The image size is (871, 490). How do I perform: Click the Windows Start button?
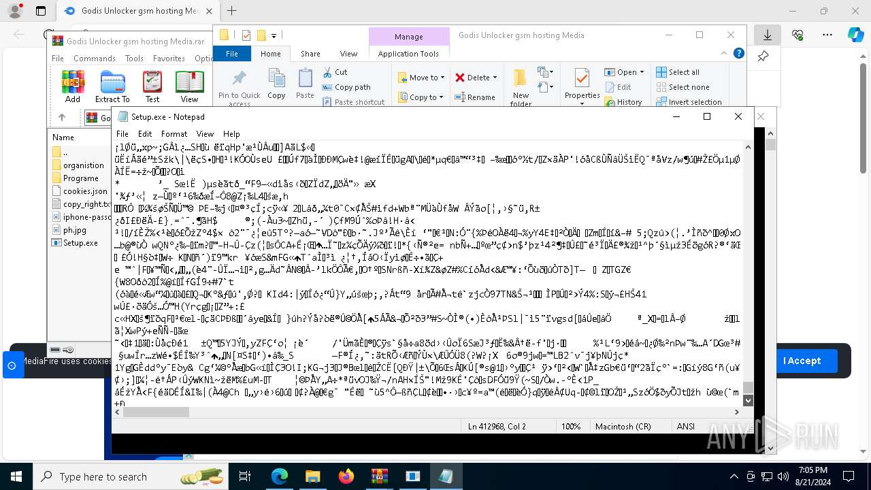coord(16,476)
